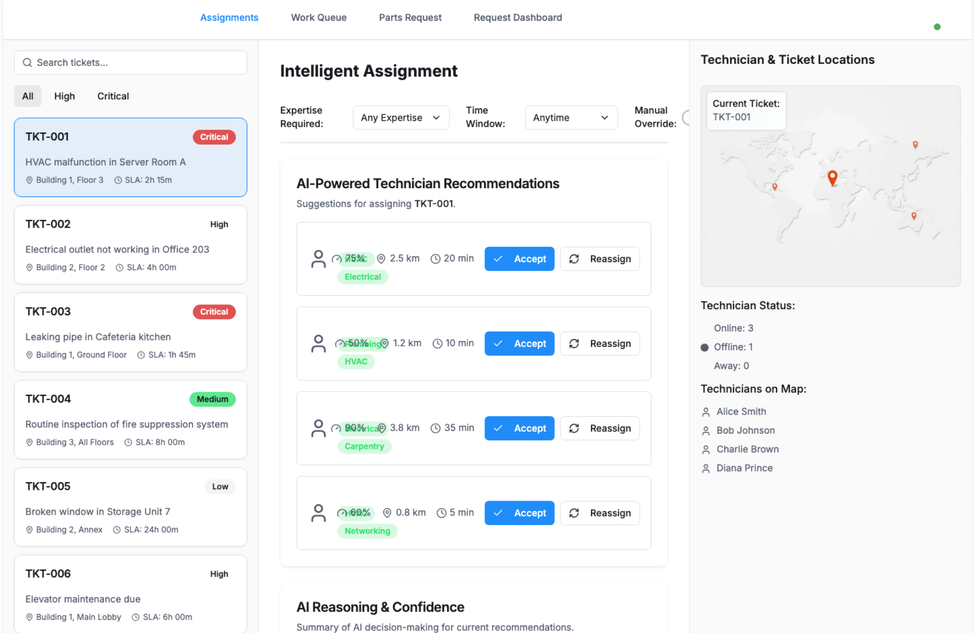Click the map pin over Central America
The width and height of the screenshot is (974, 633).
(x=774, y=187)
